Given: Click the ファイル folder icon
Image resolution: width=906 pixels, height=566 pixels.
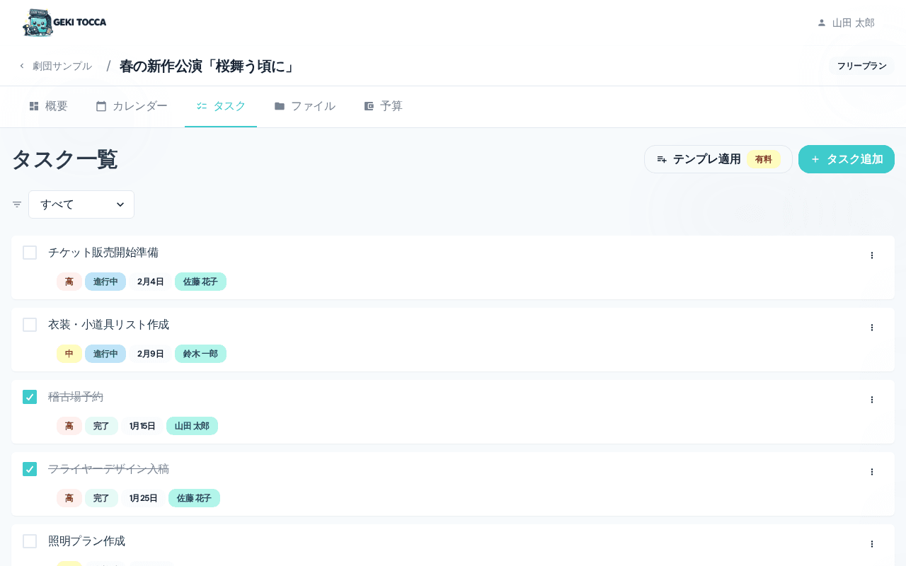Looking at the screenshot, I should point(280,105).
